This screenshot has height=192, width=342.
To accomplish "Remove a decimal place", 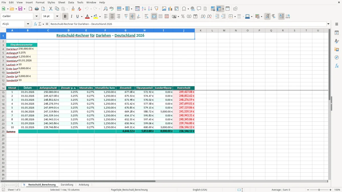I will pos(209,16).
